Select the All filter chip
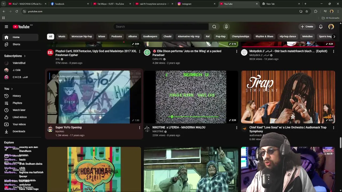The width and height of the screenshot is (342, 192). 50,37
